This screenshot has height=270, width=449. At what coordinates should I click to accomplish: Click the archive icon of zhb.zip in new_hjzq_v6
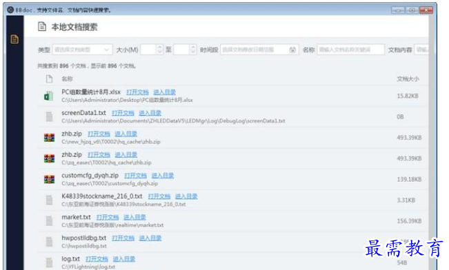point(49,138)
